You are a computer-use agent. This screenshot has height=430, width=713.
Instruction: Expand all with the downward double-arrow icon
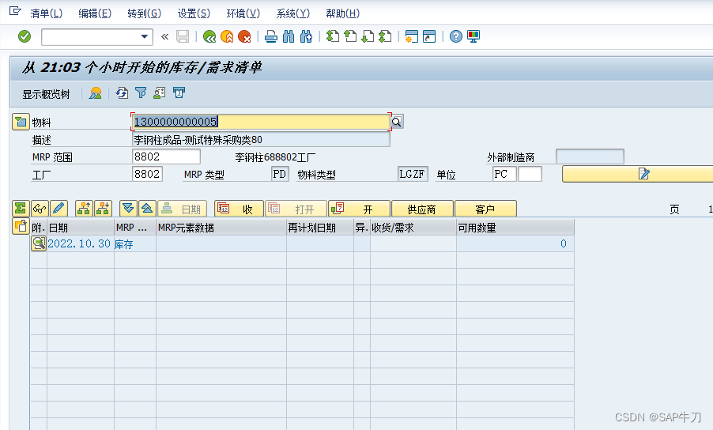(128, 209)
